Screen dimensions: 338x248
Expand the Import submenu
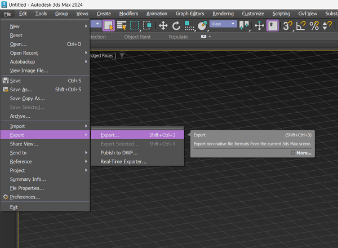coord(45,126)
